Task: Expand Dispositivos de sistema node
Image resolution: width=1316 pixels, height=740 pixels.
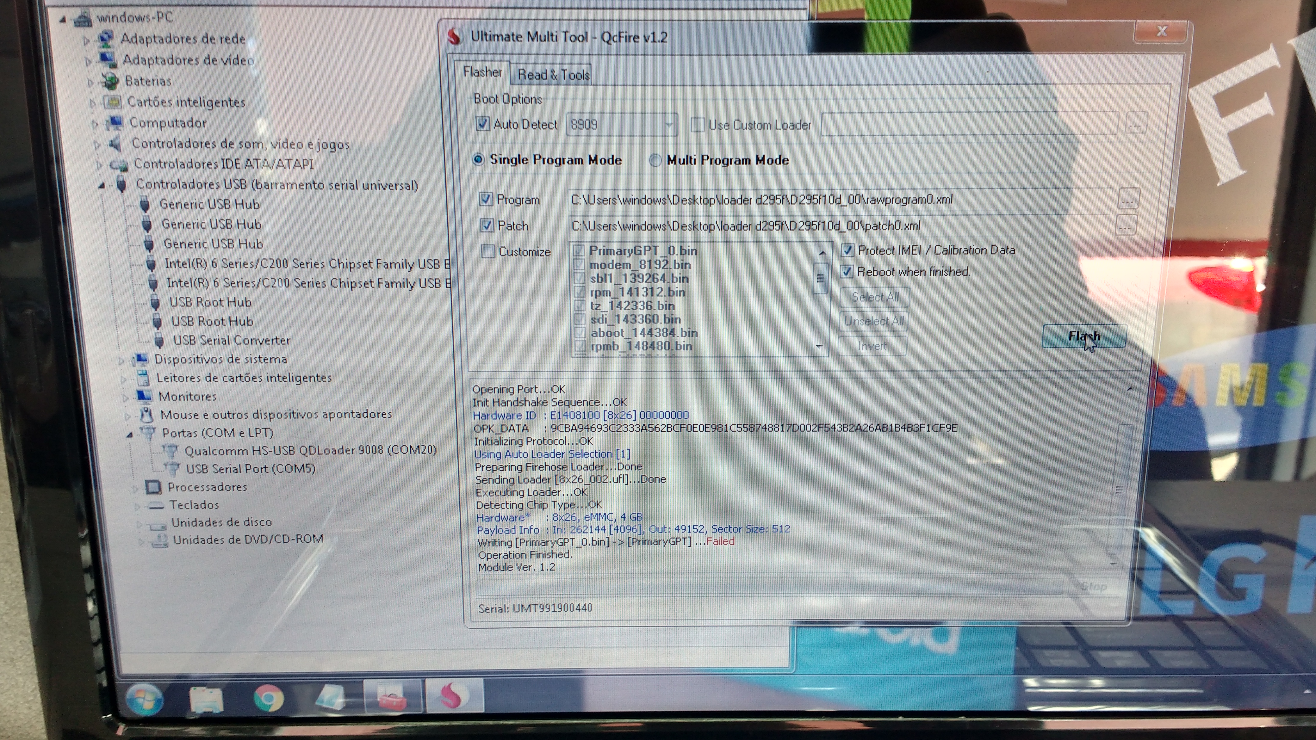Action: pyautogui.click(x=121, y=361)
